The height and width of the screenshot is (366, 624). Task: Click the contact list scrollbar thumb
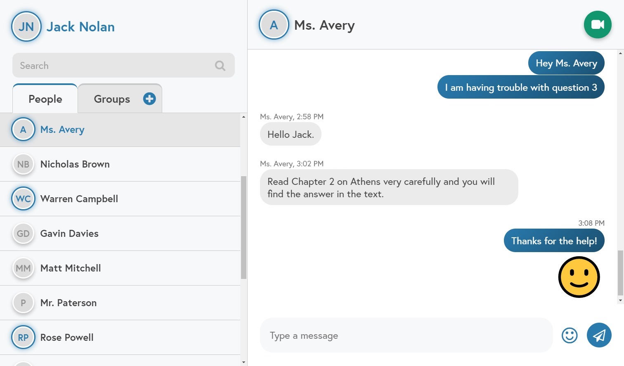pyautogui.click(x=243, y=227)
